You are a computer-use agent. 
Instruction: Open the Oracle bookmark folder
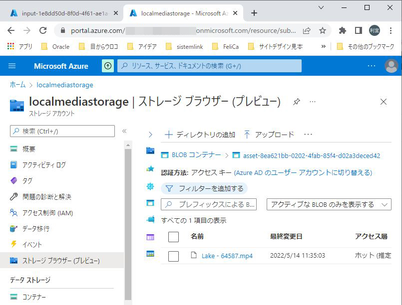tap(55, 46)
